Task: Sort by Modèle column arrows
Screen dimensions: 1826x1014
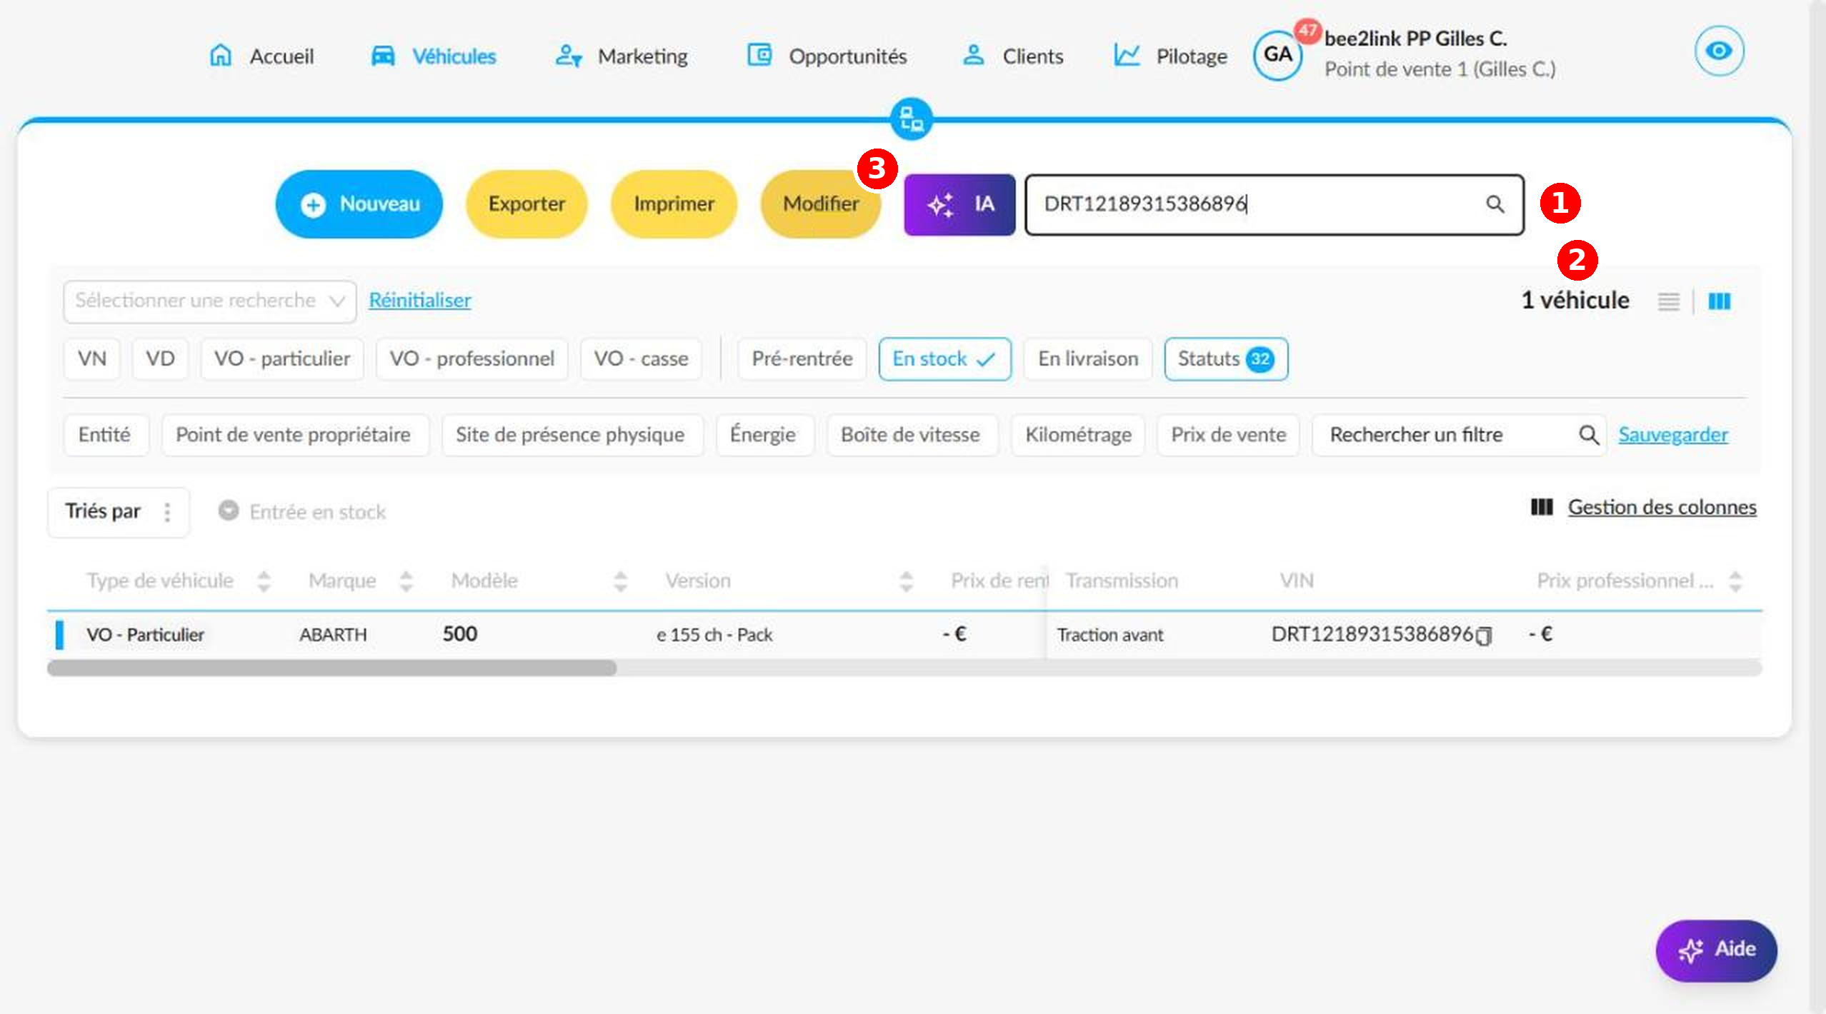Action: 620,581
